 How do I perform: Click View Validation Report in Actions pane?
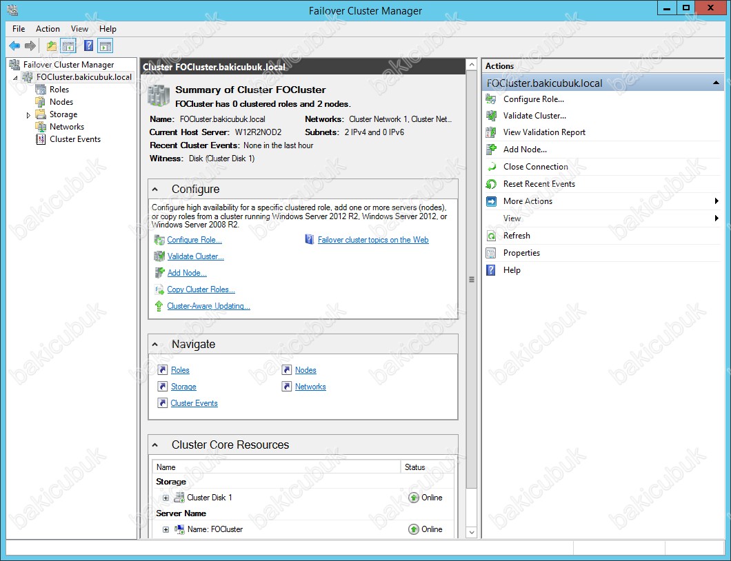[544, 132]
